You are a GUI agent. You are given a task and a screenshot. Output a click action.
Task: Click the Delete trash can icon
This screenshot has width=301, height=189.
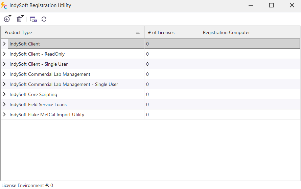coord(19,19)
